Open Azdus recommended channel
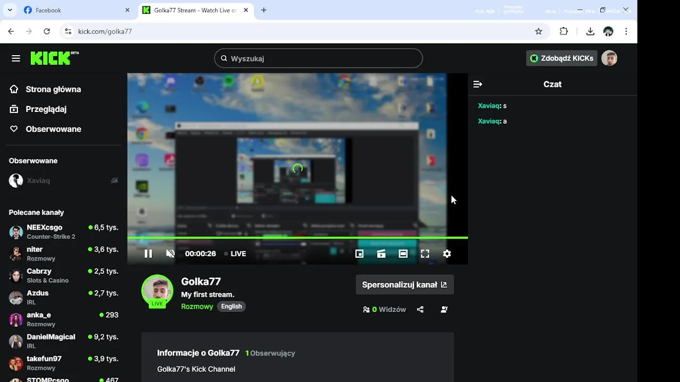Viewport: 680px width, 382px height. [63, 298]
